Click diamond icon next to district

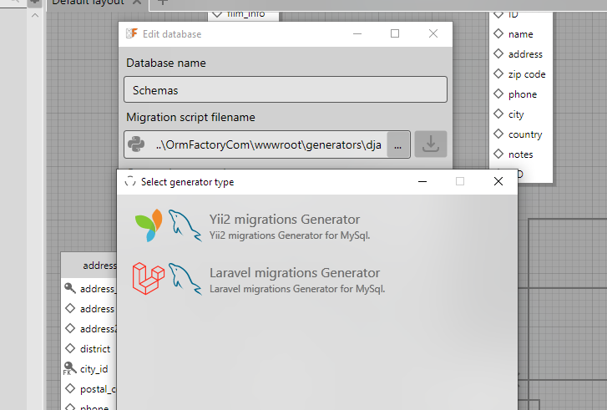click(70, 348)
